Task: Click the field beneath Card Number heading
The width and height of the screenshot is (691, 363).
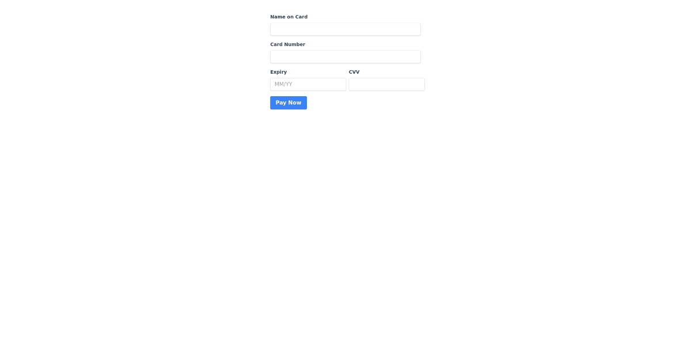Action: tap(345, 56)
